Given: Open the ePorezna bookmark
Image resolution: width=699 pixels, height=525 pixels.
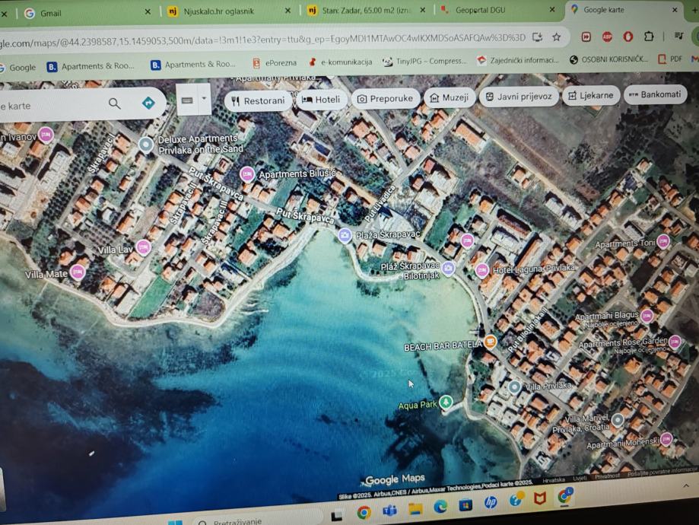Looking at the screenshot, I should point(274,63).
